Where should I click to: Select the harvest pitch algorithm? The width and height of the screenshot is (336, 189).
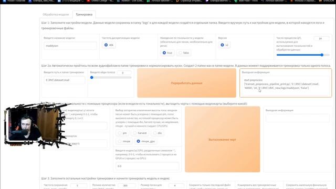(140, 133)
